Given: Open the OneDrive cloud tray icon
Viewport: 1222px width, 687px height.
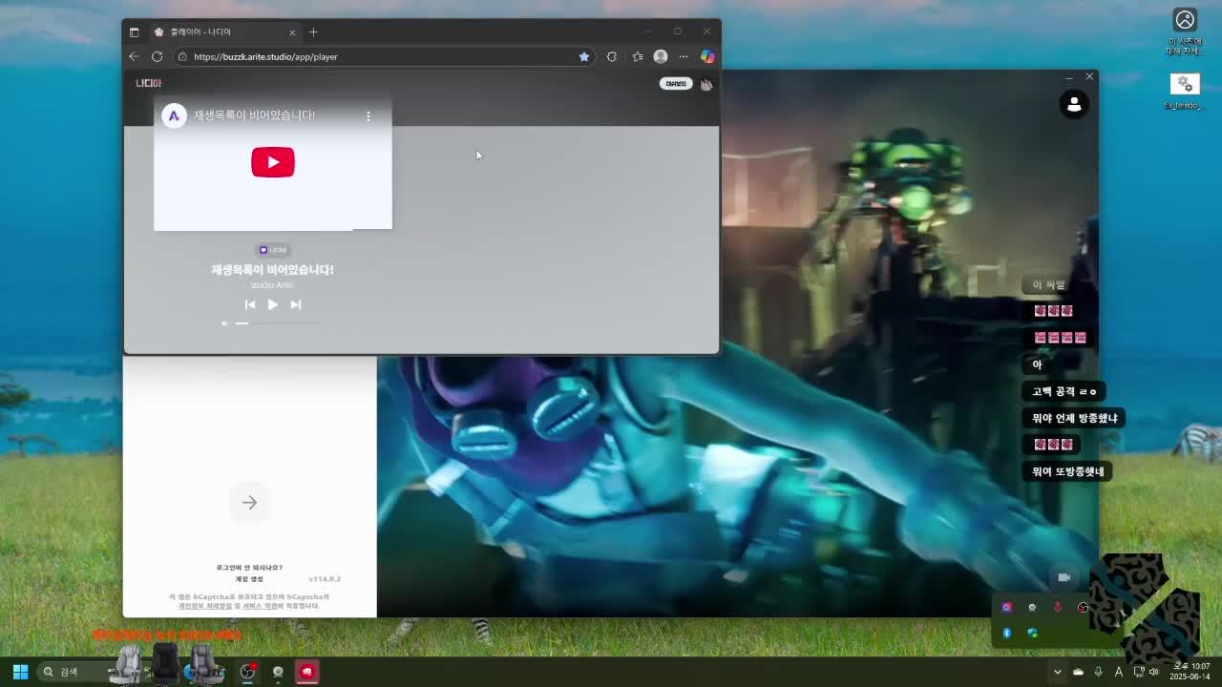Looking at the screenshot, I should tap(1078, 672).
